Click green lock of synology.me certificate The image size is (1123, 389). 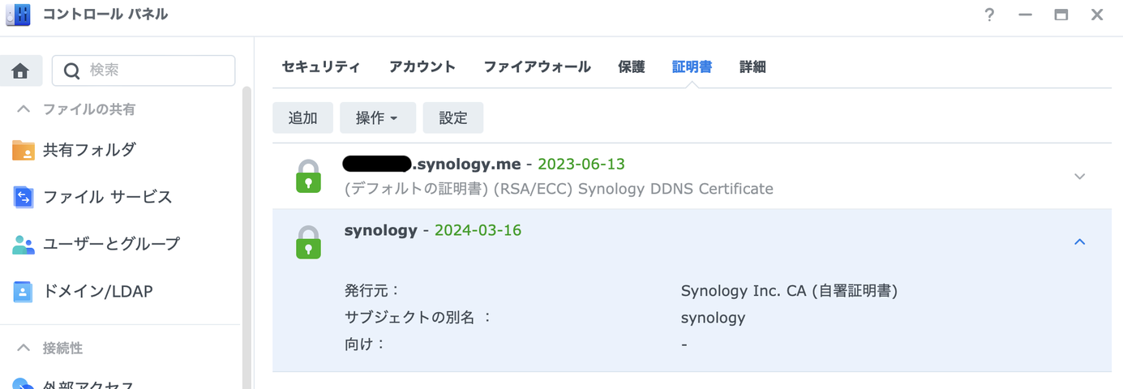[x=308, y=176]
